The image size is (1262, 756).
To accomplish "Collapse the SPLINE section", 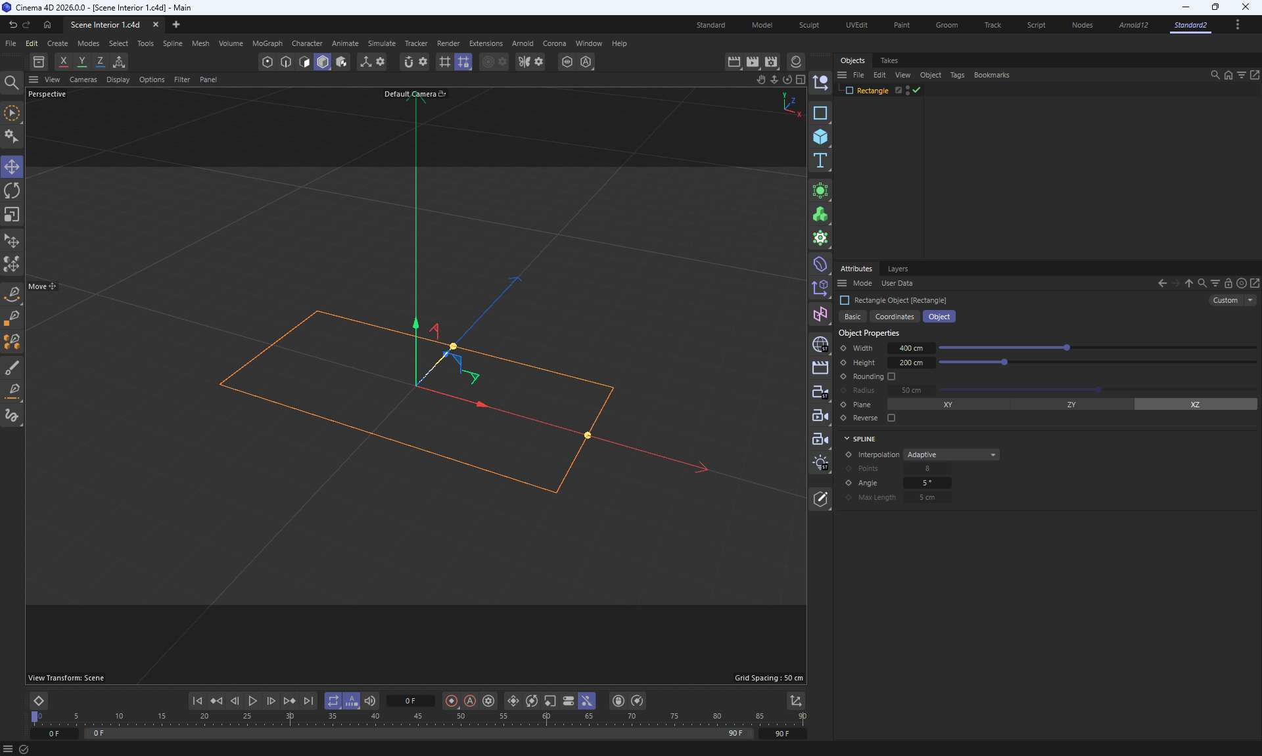I will pos(847,439).
